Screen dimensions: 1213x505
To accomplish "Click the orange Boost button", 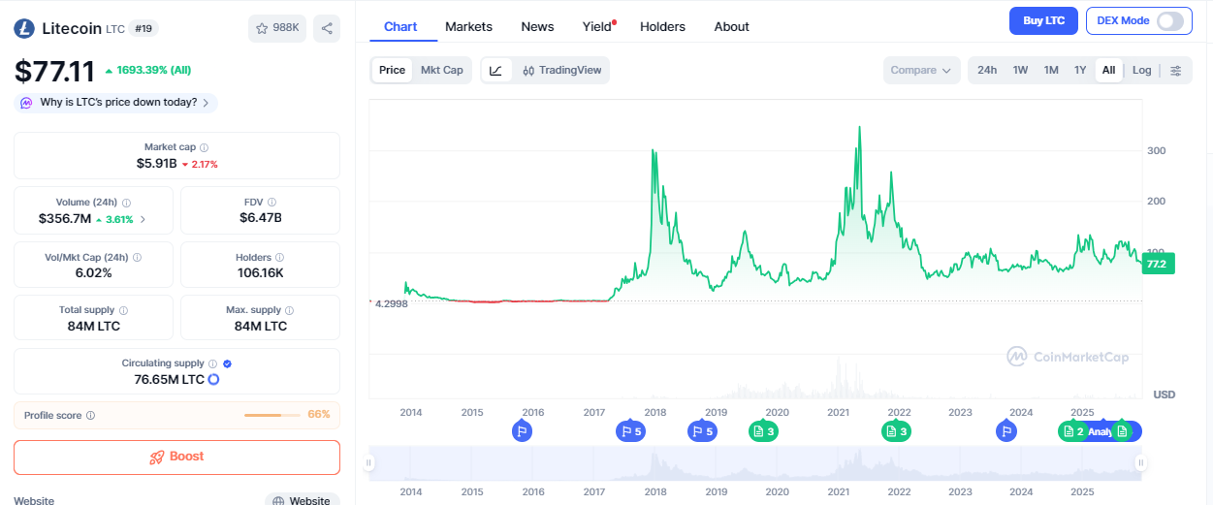I will point(176,457).
